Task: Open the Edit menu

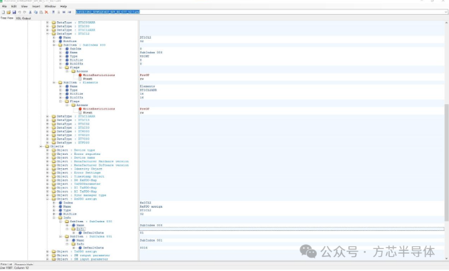Action: [x=14, y=6]
